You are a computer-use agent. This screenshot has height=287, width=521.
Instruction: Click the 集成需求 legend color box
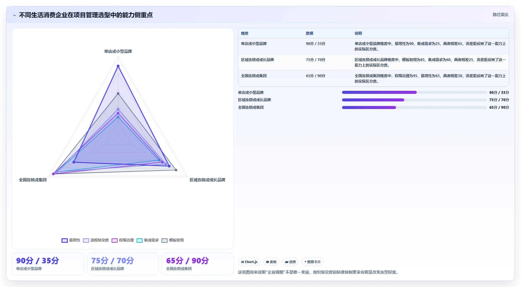tap(140, 241)
